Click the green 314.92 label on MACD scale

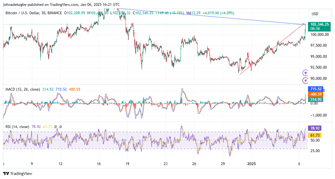click(x=315, y=100)
